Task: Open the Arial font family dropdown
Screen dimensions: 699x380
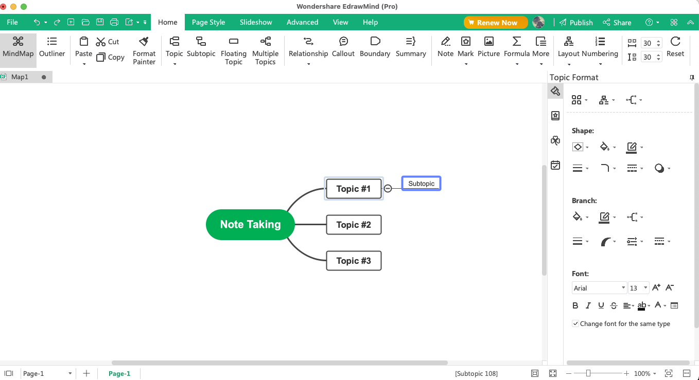Action: click(599, 288)
